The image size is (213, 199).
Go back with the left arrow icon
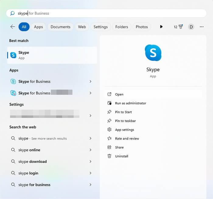tap(13, 27)
